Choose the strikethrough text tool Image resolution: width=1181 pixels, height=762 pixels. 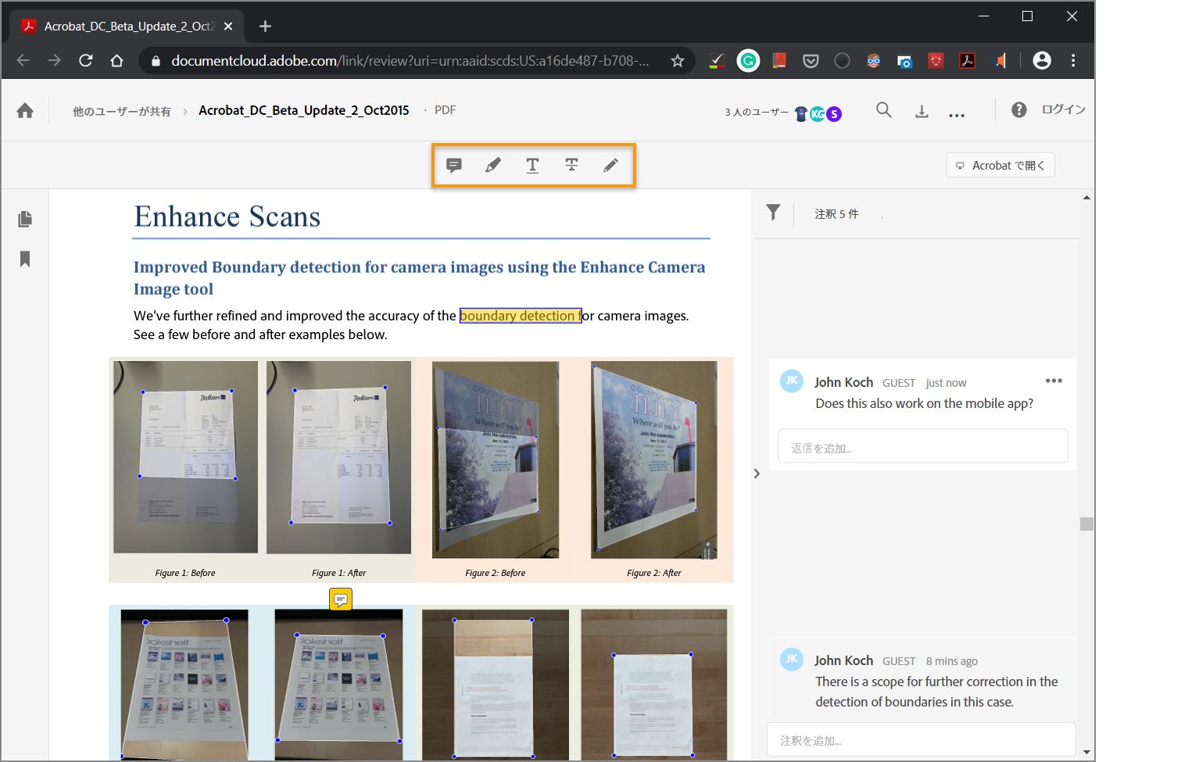click(571, 165)
